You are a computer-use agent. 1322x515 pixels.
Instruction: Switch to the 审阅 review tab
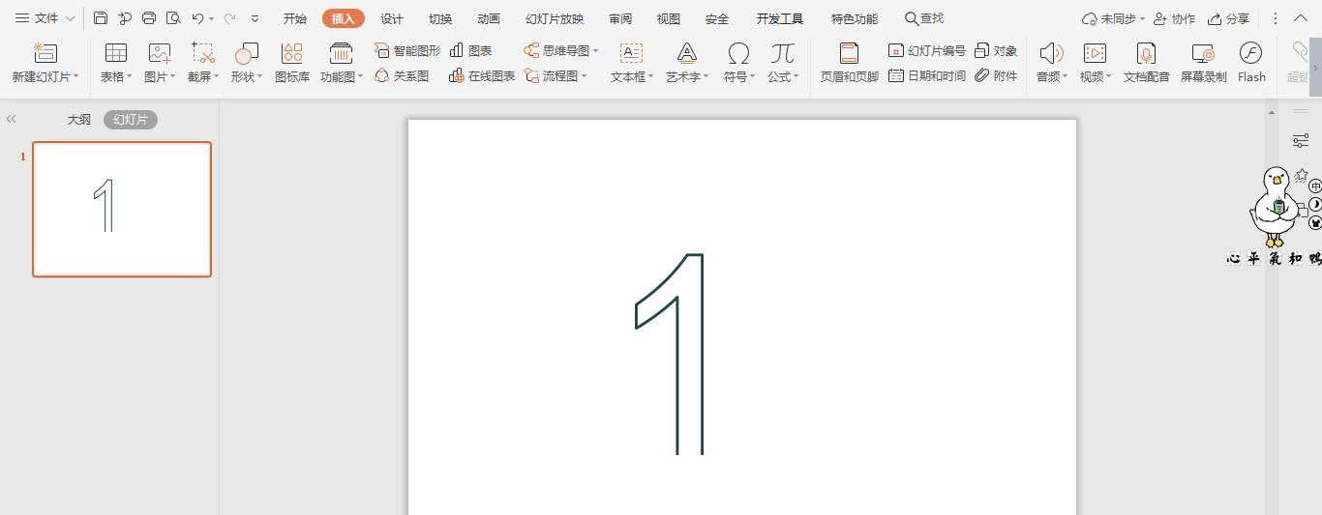point(620,18)
